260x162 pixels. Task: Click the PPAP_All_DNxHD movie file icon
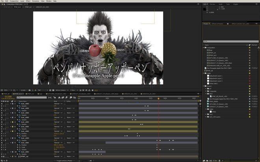(211, 96)
